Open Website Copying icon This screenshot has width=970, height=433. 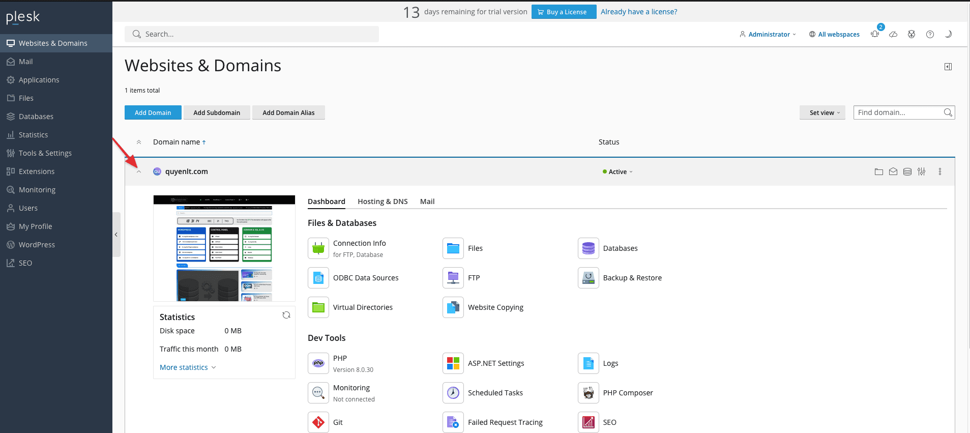[453, 307]
